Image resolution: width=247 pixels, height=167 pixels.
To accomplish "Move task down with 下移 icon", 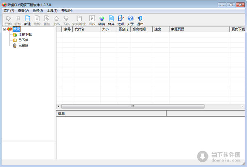I will coord(66,20).
